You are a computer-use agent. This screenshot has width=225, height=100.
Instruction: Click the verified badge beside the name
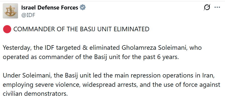click(x=83, y=8)
